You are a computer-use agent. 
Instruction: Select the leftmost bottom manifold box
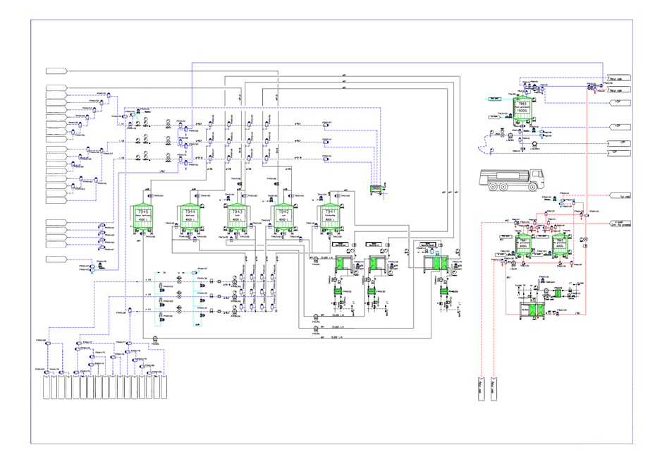coord(47,386)
